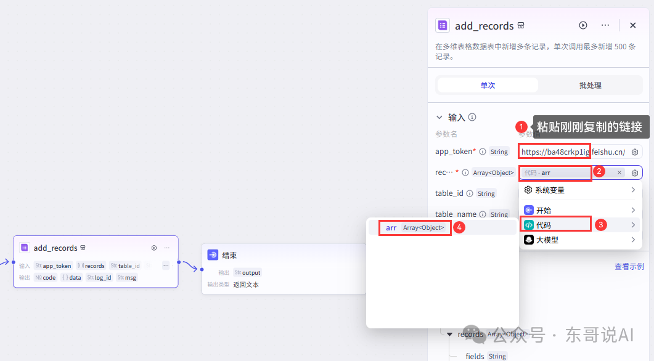
Task: Clear the records value with x
Action: click(x=619, y=172)
